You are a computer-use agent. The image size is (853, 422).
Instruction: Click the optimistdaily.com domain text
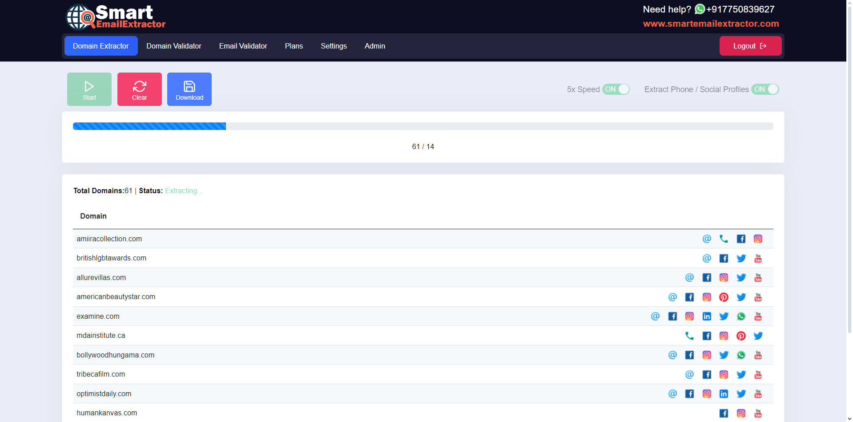coord(104,394)
